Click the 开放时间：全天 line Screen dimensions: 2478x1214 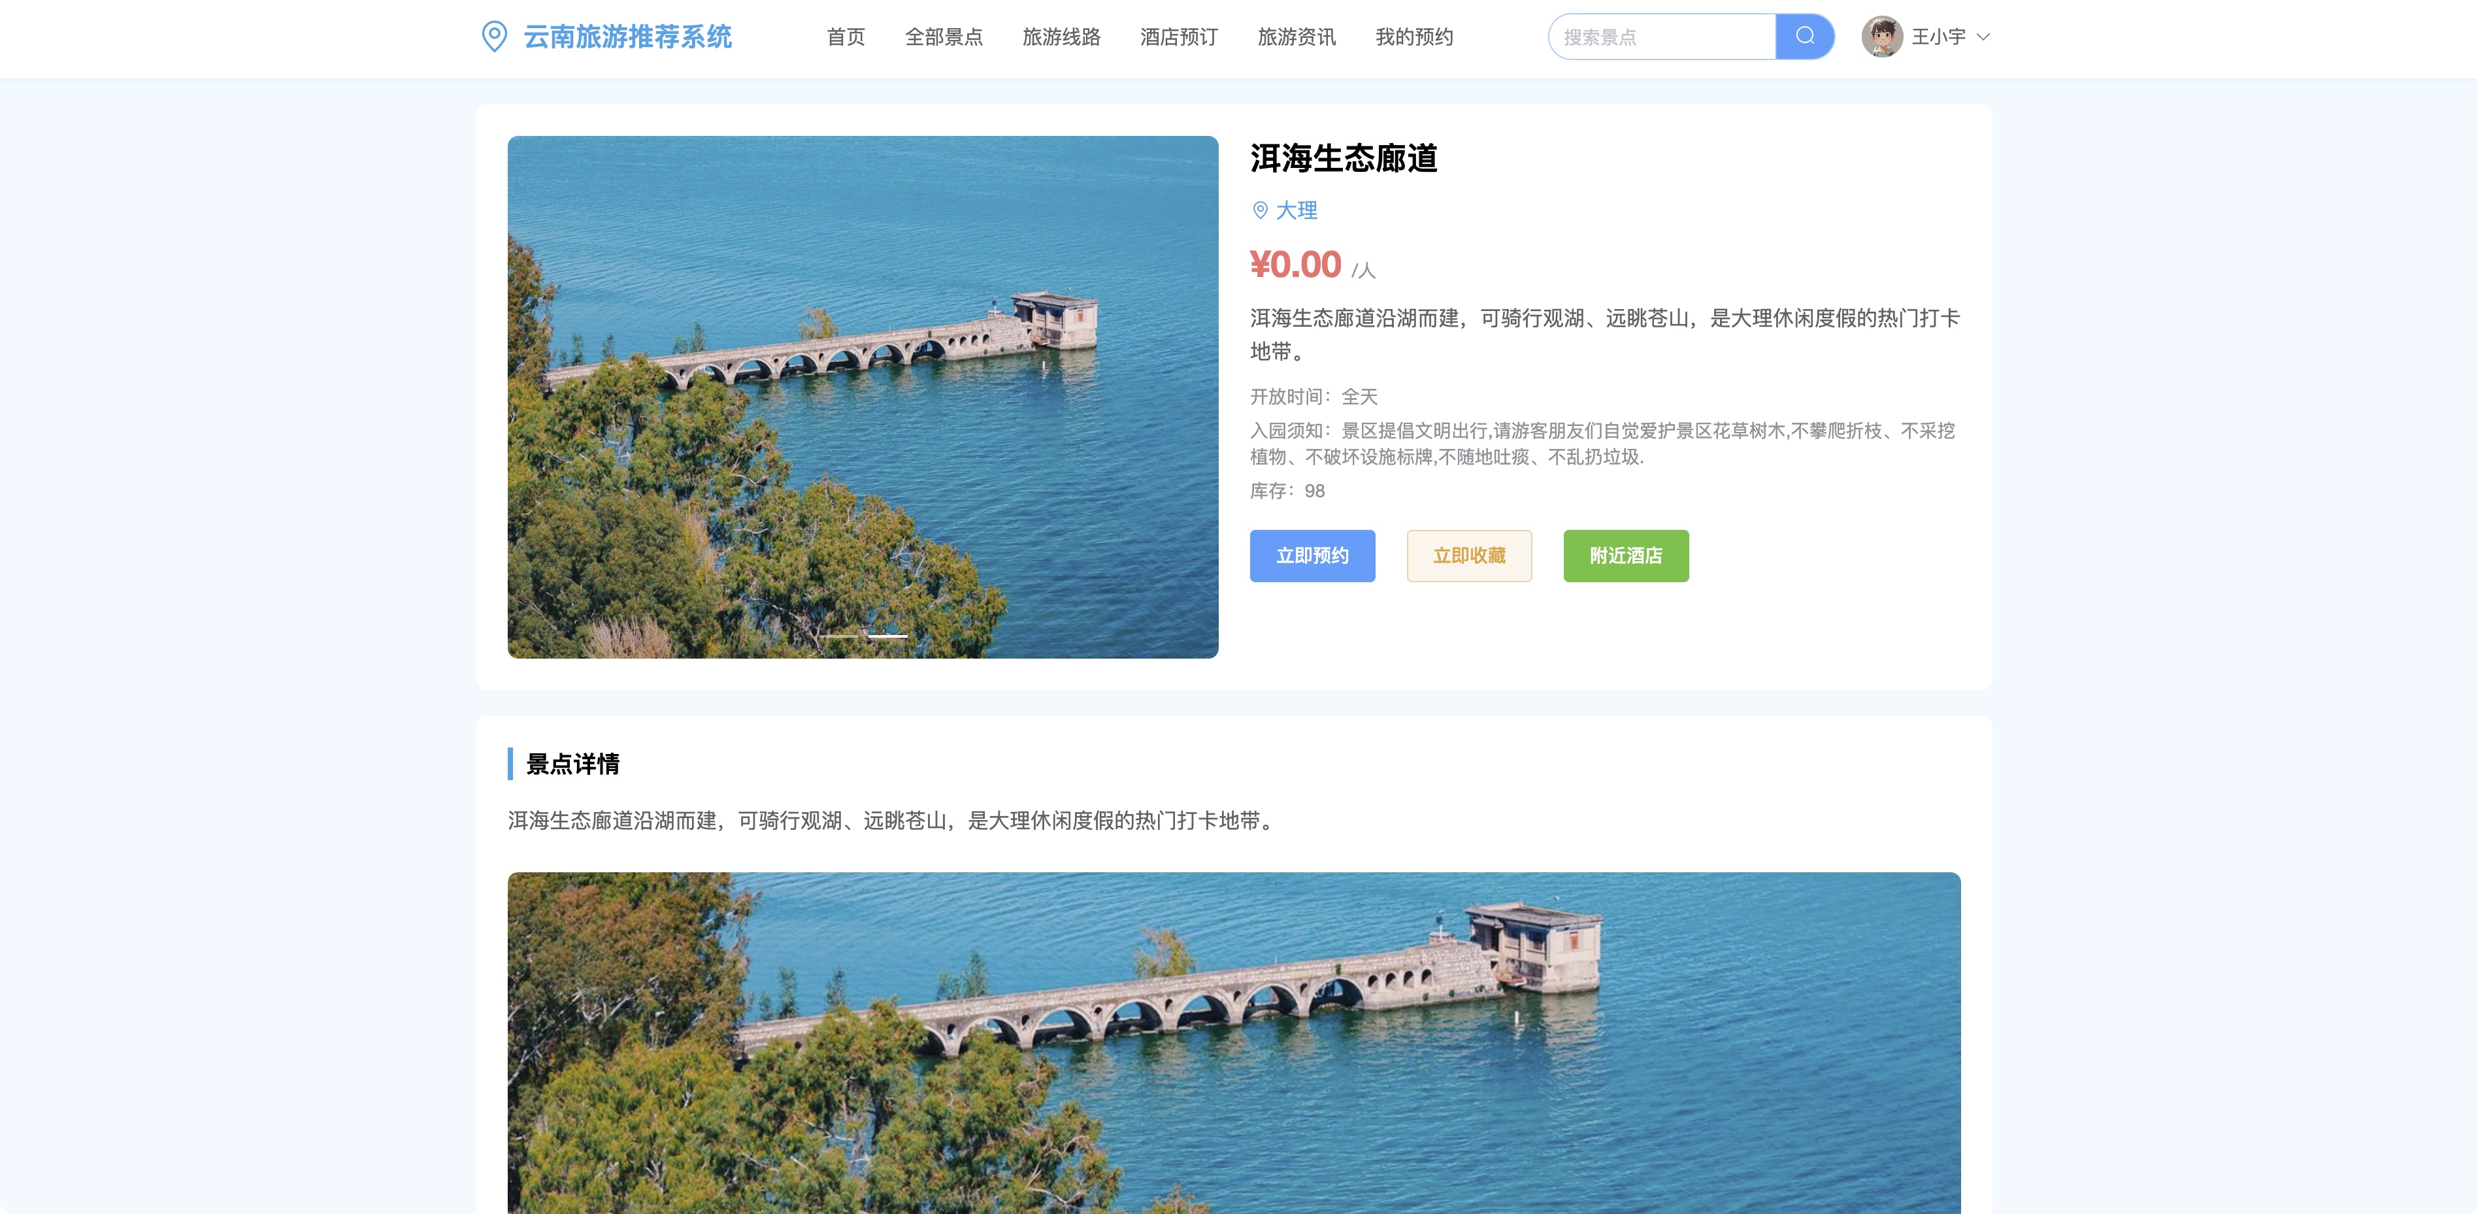(x=1314, y=397)
